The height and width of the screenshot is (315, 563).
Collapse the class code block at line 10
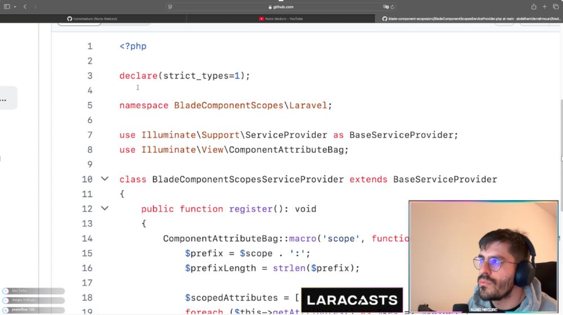click(105, 179)
